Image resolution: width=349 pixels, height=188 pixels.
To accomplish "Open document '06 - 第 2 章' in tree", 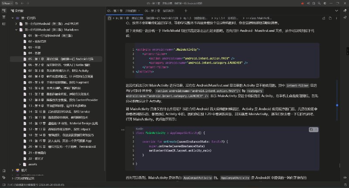I will pyautogui.click(x=56, y=65).
